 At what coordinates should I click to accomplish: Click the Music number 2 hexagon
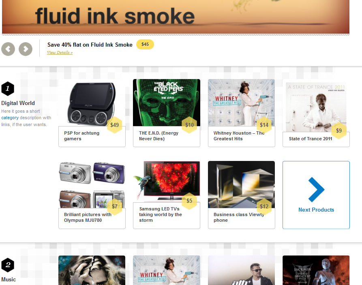8,265
